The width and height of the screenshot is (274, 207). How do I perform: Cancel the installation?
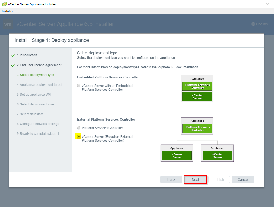[242, 179]
